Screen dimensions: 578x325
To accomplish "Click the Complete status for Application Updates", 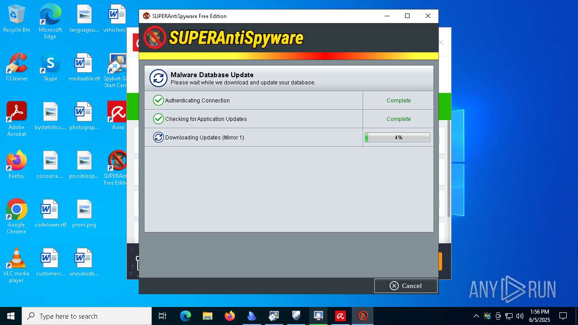I will point(398,119).
